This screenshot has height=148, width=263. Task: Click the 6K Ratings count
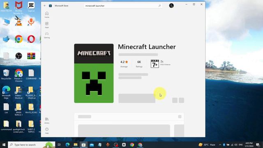tap(139, 64)
